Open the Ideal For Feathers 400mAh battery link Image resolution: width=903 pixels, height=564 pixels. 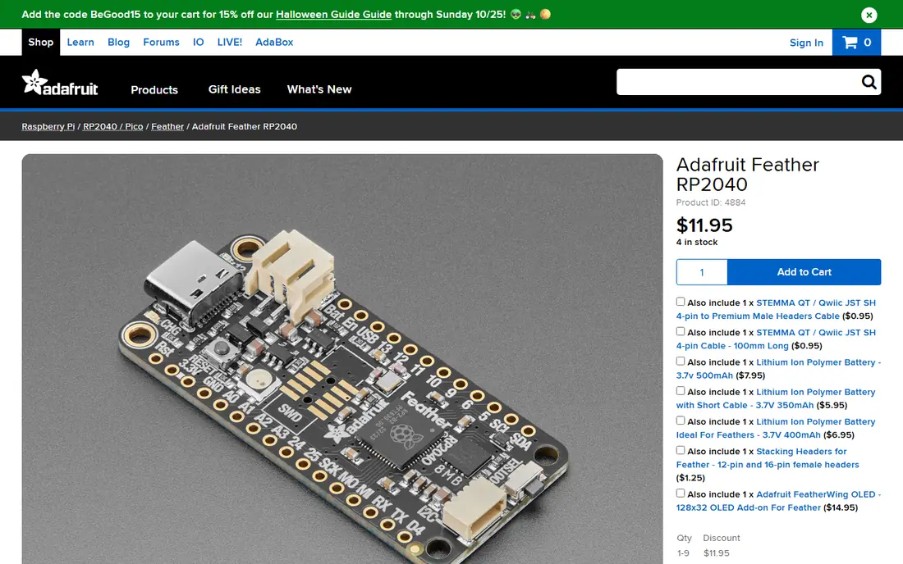[x=776, y=428]
